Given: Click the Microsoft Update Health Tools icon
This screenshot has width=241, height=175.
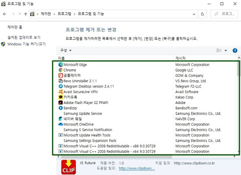Looking at the screenshot, I should [x=61, y=135].
